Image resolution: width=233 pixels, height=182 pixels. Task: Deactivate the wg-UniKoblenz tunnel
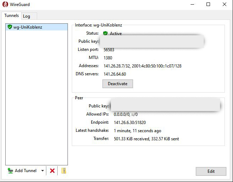[117, 84]
